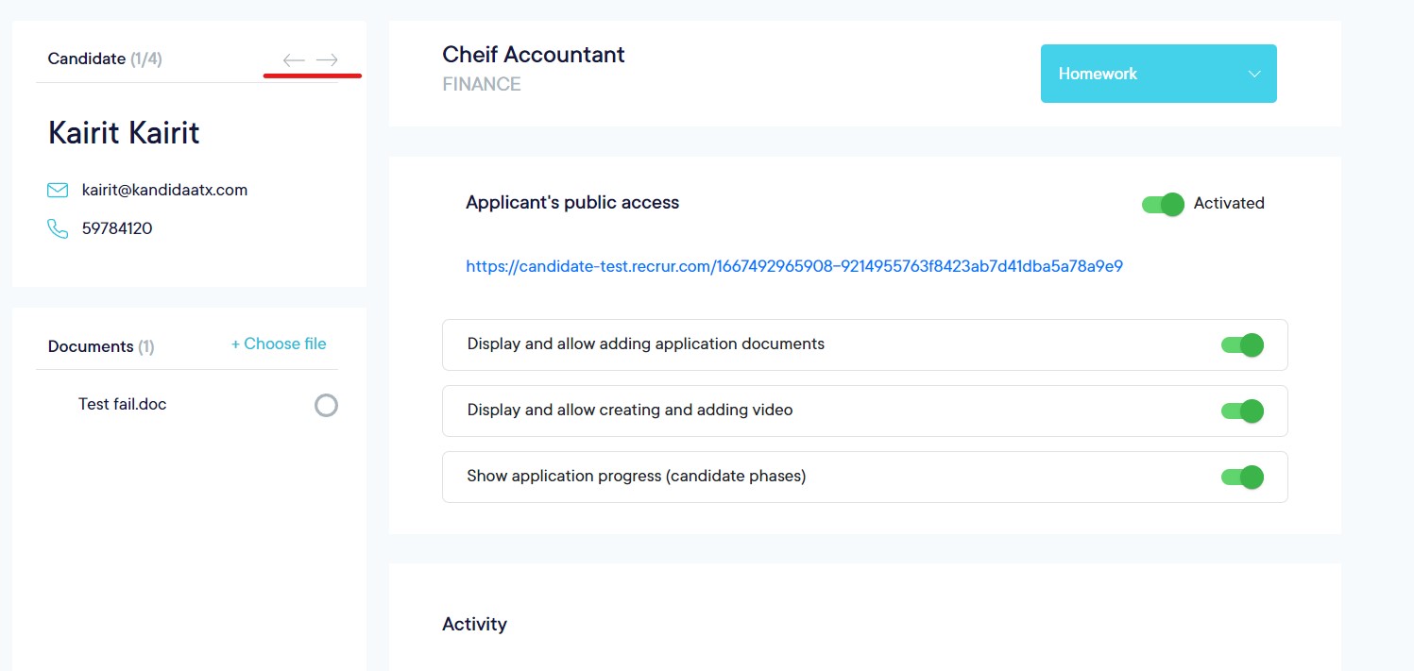Viewport: 1414px width, 671px height.
Task: Toggle Show application progress switch
Action: tap(1242, 478)
